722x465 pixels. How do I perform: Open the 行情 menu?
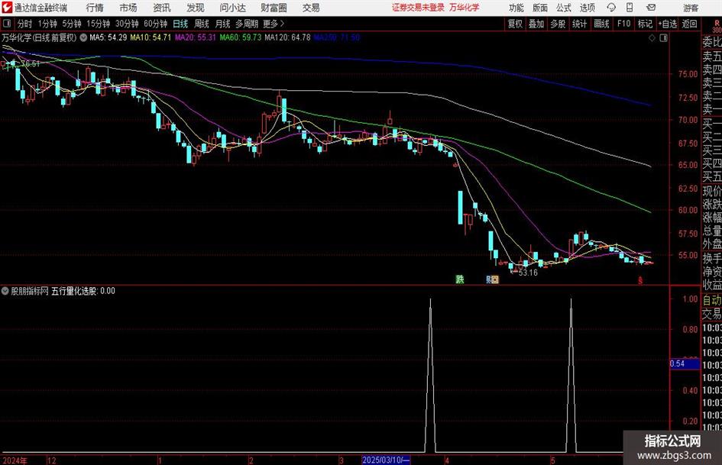95,8
